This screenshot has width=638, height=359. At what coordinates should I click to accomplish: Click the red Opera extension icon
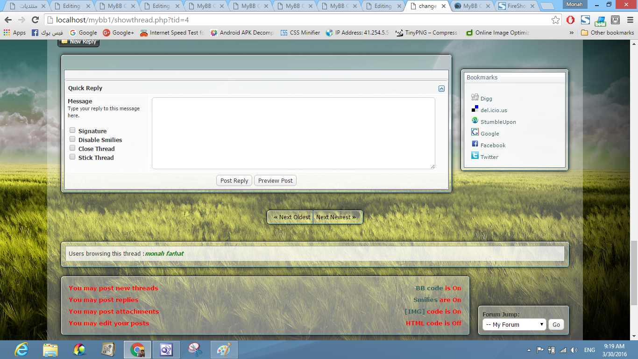coord(570,20)
